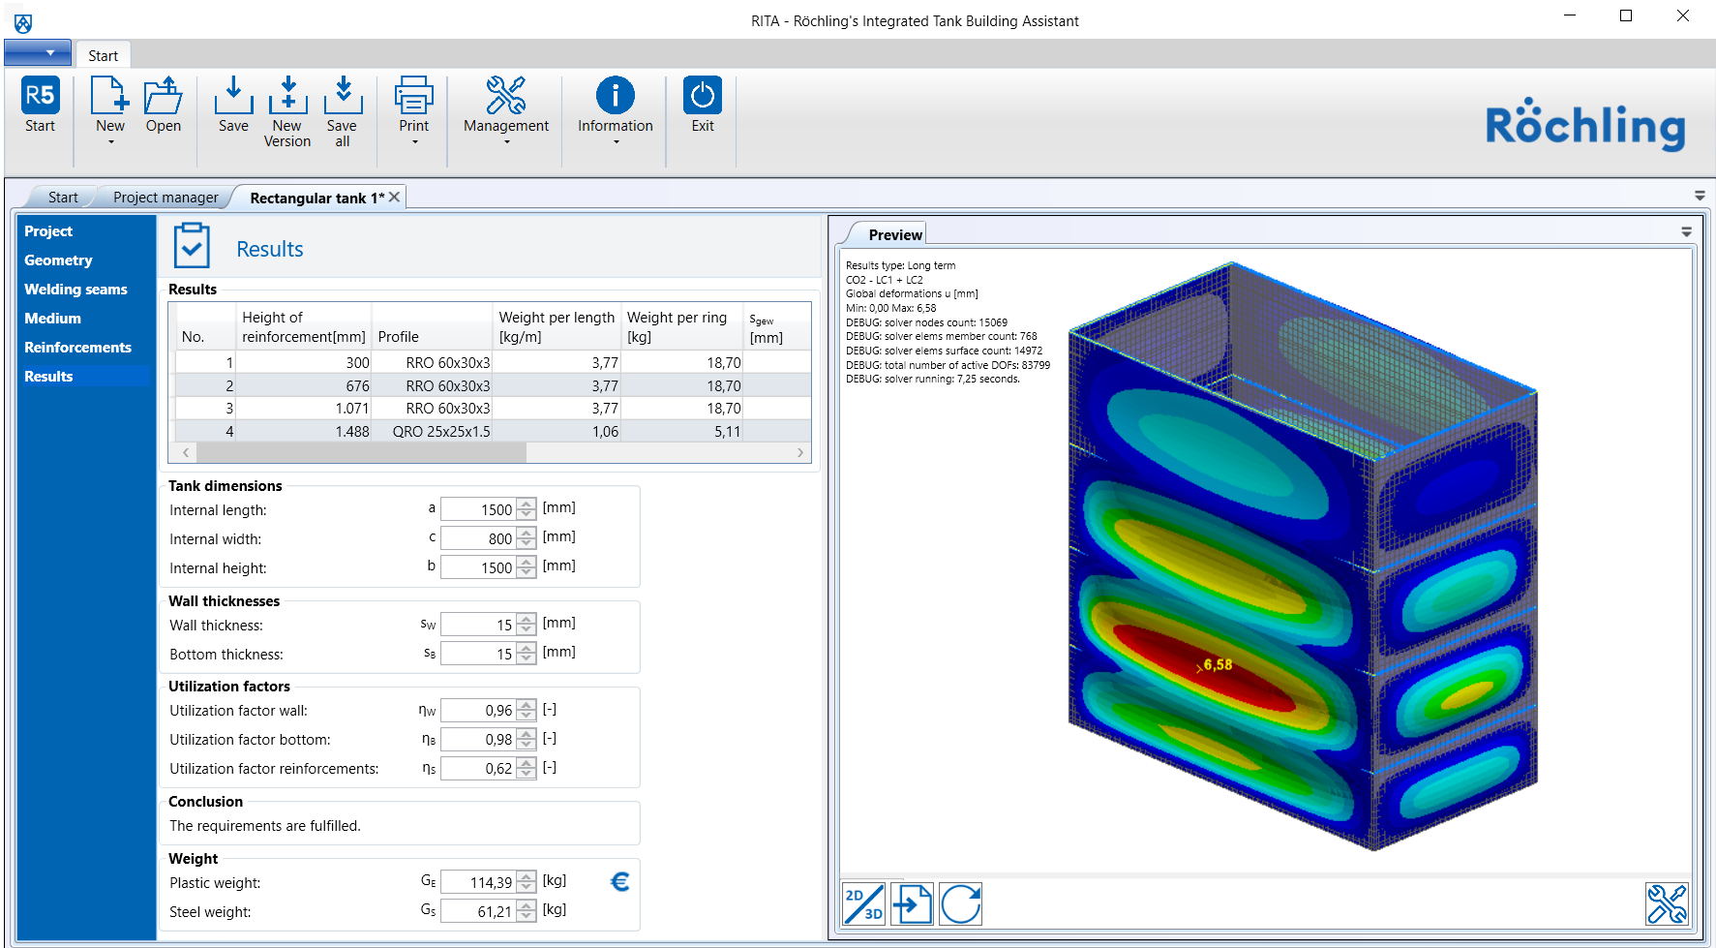The height and width of the screenshot is (948, 1716).
Task: Go to the Project section in the sidebar
Action: coord(48,231)
